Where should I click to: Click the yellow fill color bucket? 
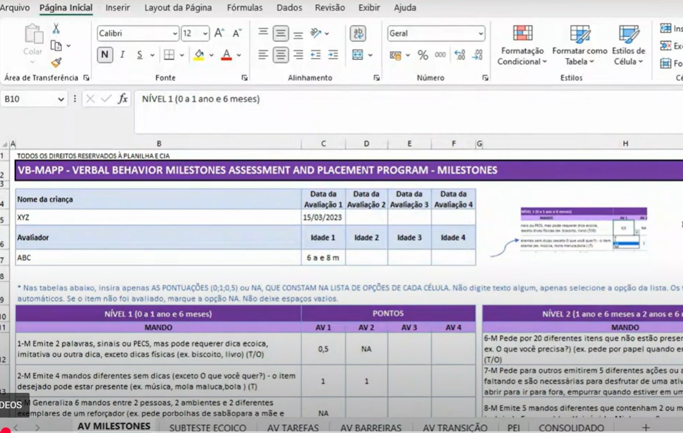(199, 55)
